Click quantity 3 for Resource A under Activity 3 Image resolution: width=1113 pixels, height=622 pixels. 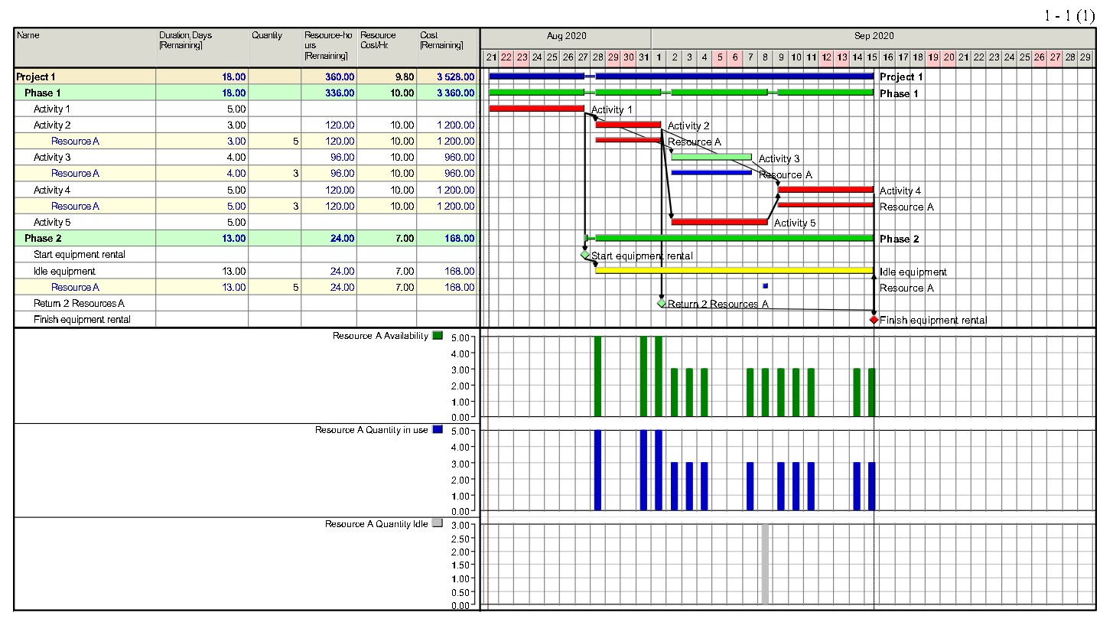(295, 173)
